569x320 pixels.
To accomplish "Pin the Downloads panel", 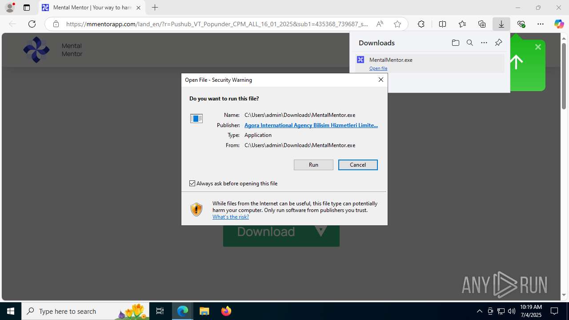I will 498,43.
